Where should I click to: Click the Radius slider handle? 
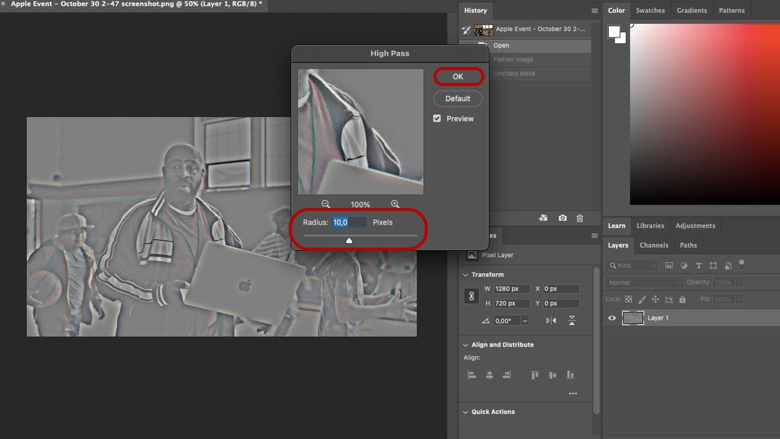tap(349, 240)
